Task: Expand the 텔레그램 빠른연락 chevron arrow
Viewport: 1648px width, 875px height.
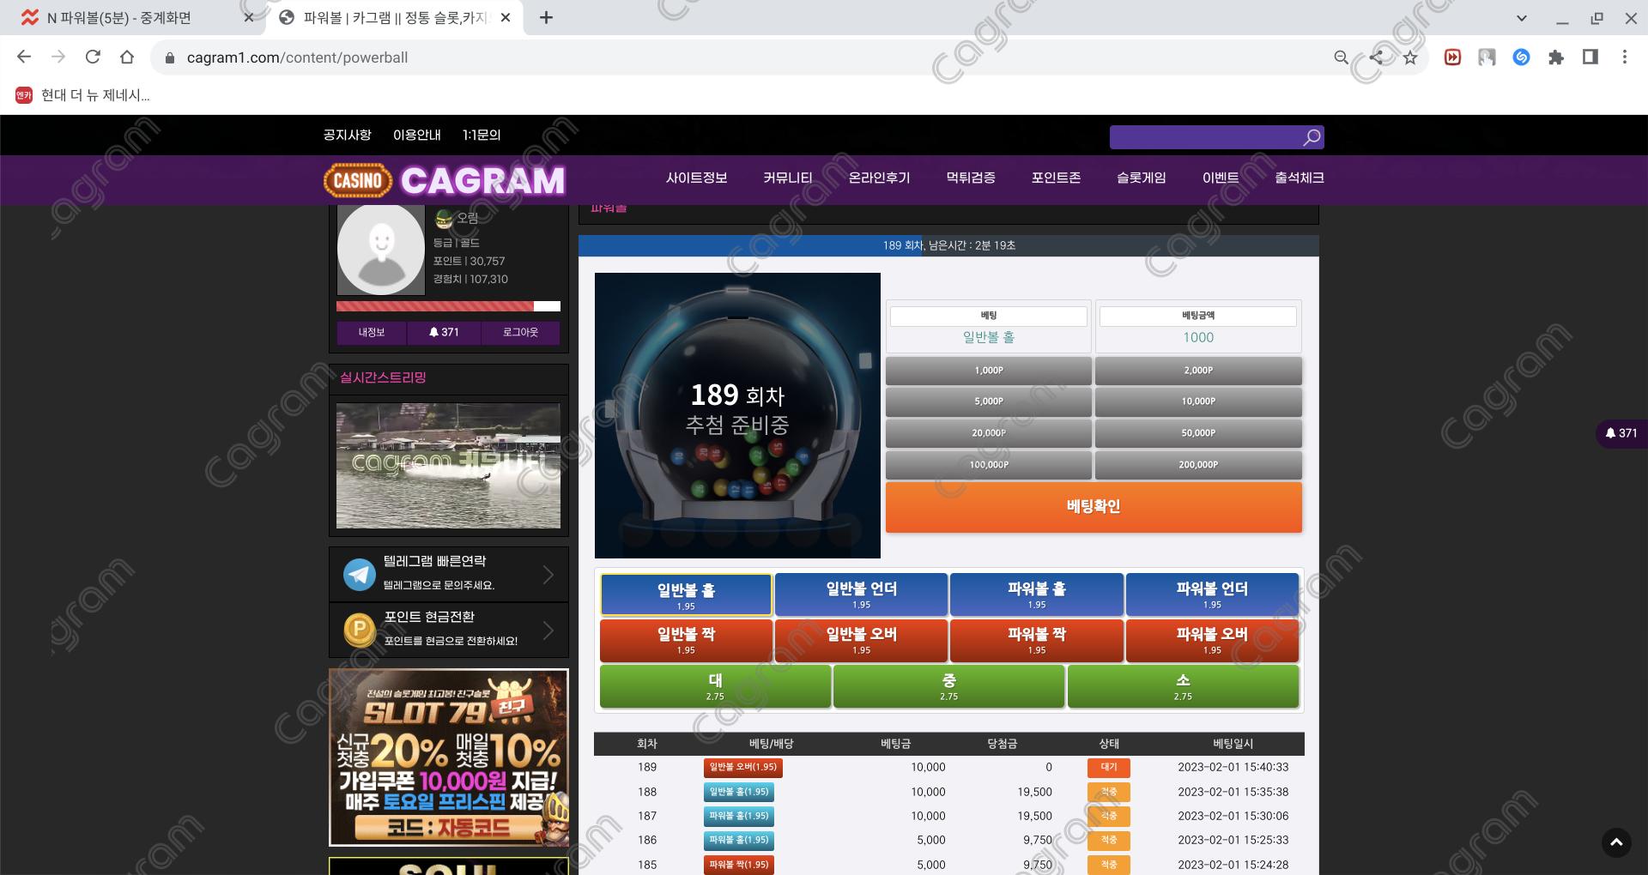Action: click(548, 574)
